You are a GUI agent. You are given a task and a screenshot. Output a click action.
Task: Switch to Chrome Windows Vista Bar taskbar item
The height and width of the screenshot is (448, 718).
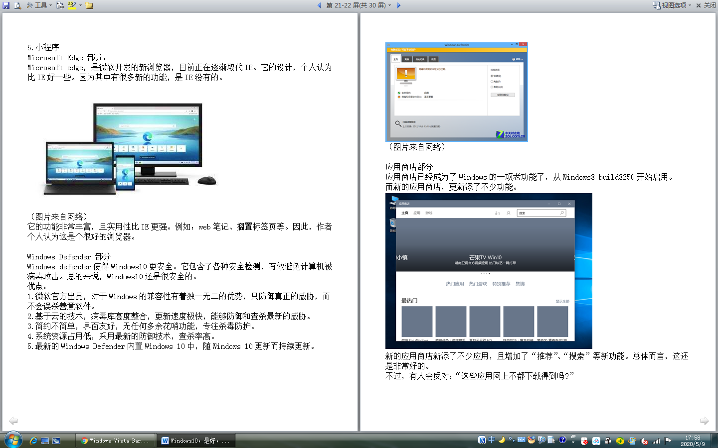[115, 441]
